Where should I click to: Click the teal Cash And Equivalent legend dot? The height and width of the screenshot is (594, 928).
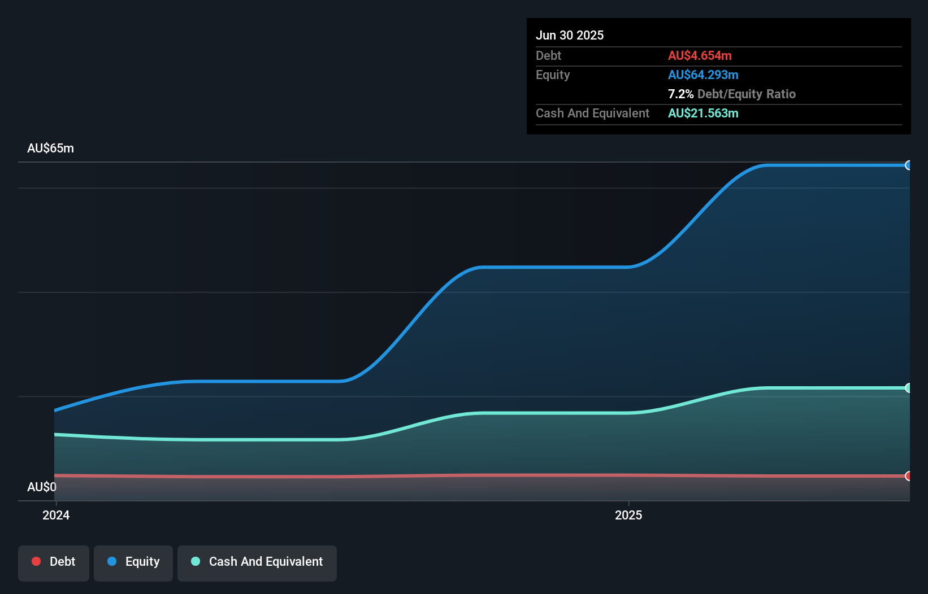pos(195,561)
